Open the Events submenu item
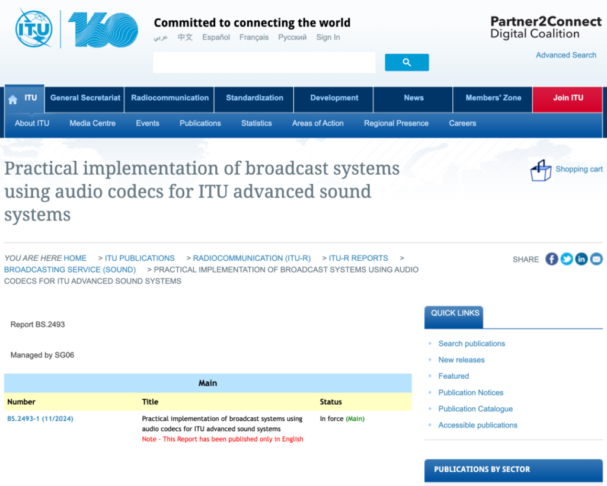Screen dimensions: 607x486 point(148,123)
